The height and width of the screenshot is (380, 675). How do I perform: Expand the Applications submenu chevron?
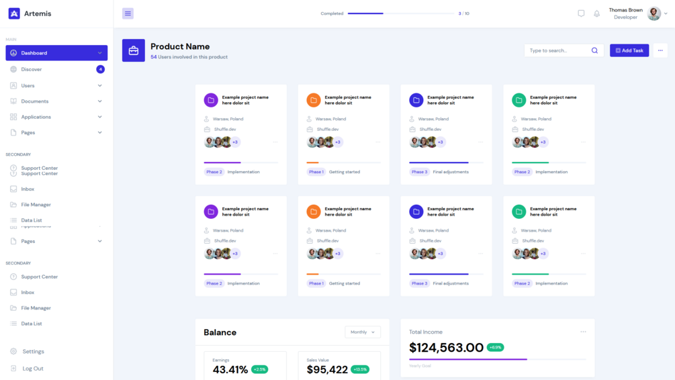[100, 117]
